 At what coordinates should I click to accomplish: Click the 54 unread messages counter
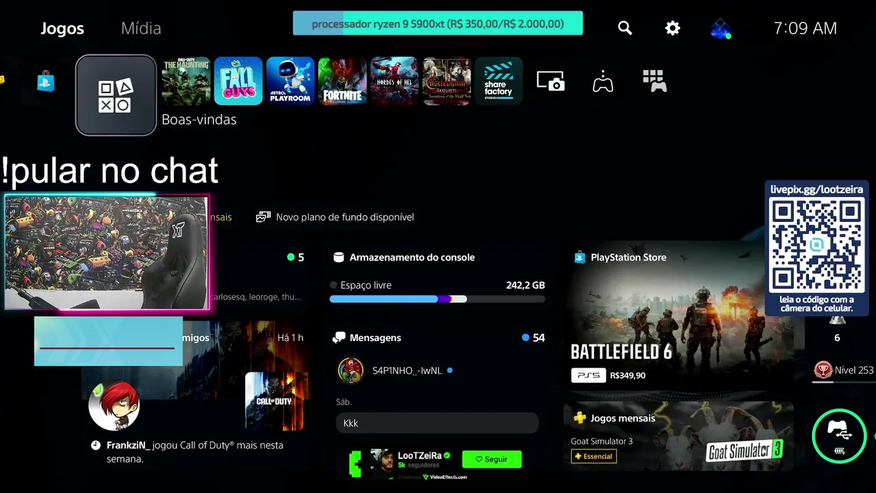click(x=539, y=338)
